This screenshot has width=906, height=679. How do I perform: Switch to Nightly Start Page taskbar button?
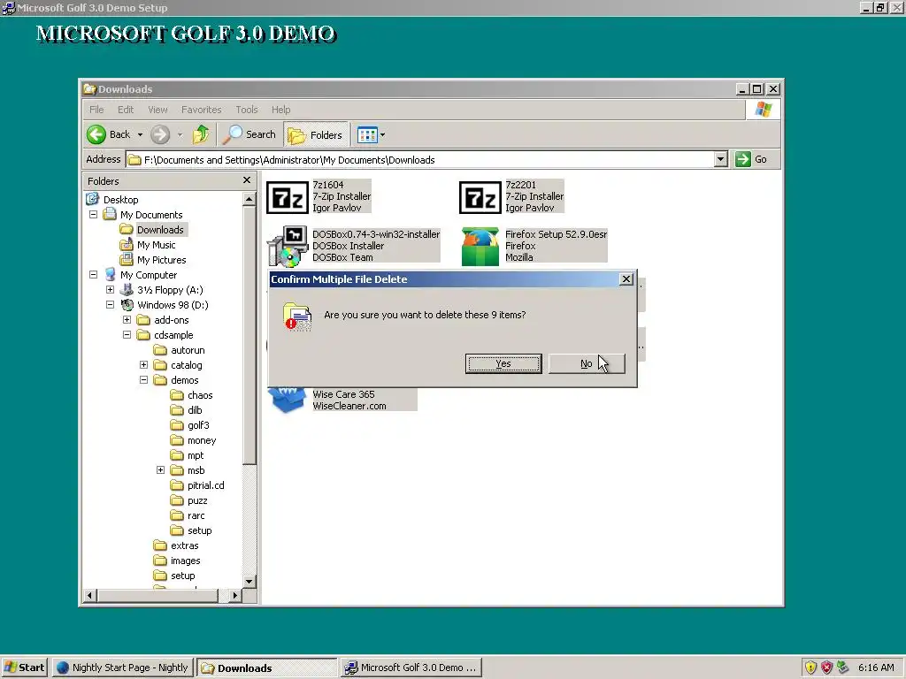pos(123,668)
